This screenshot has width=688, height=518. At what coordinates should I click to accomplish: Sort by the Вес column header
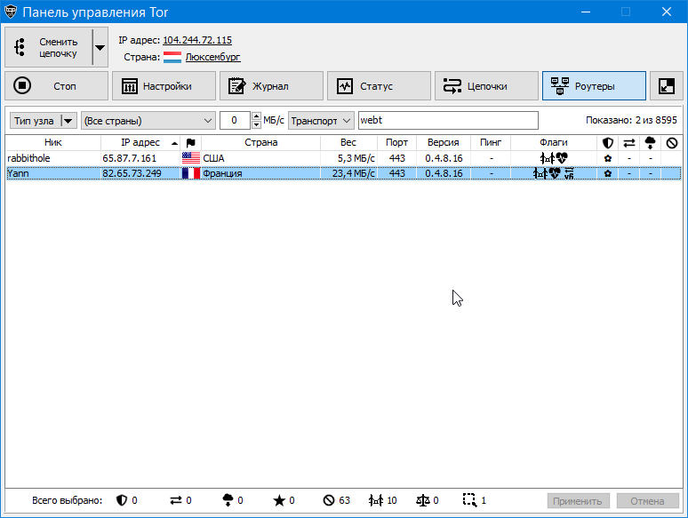coord(348,142)
